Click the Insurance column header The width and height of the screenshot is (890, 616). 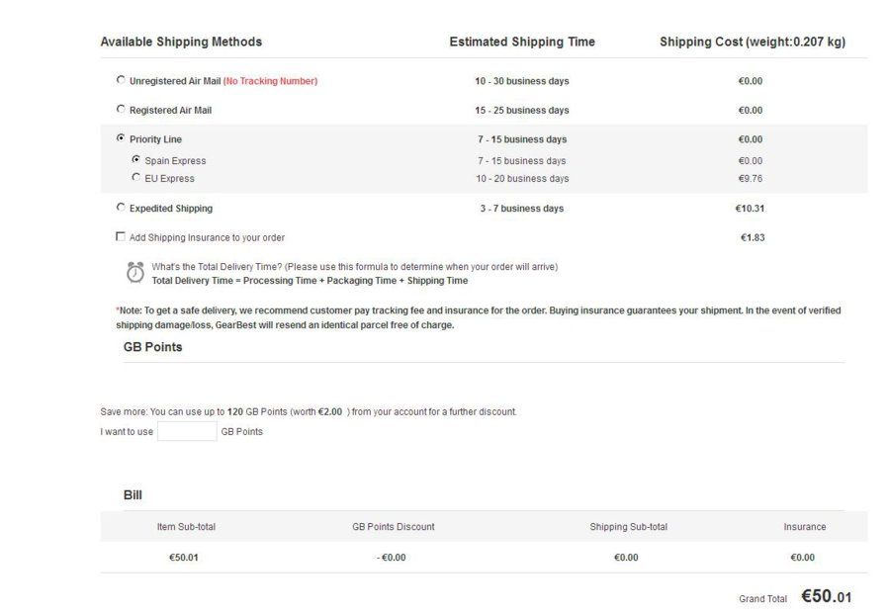(804, 527)
